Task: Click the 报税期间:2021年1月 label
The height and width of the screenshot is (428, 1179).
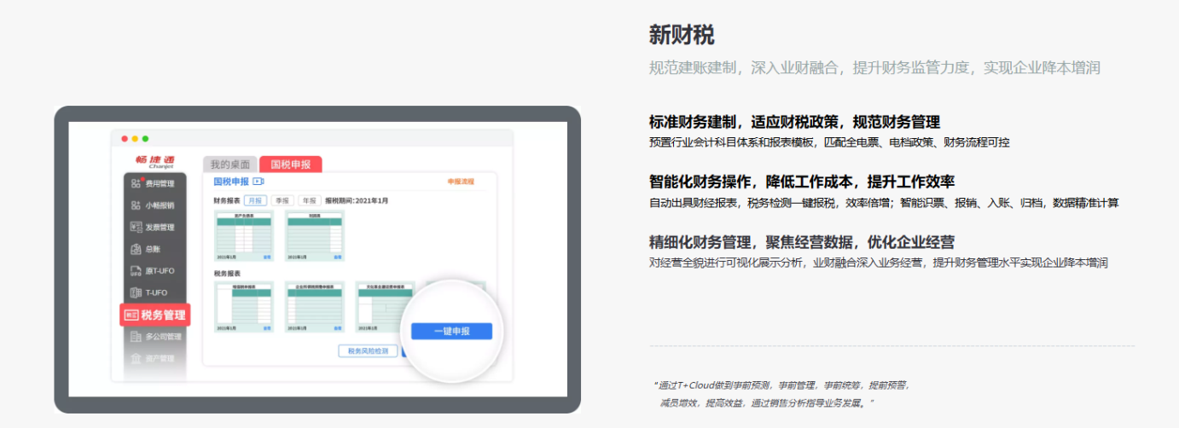Action: (x=357, y=200)
